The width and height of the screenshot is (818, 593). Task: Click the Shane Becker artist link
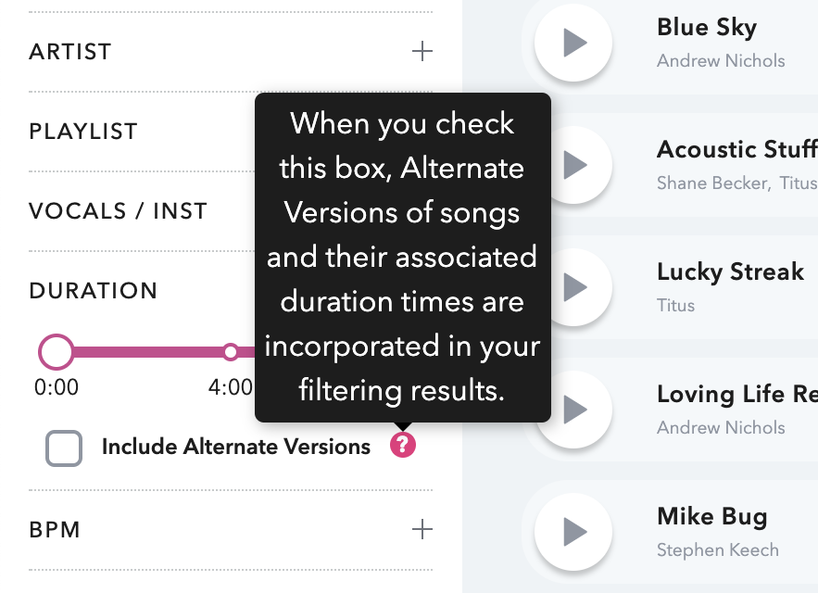point(712,183)
